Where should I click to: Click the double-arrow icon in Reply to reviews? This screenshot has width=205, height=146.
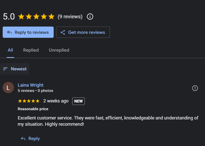[x=9, y=32]
